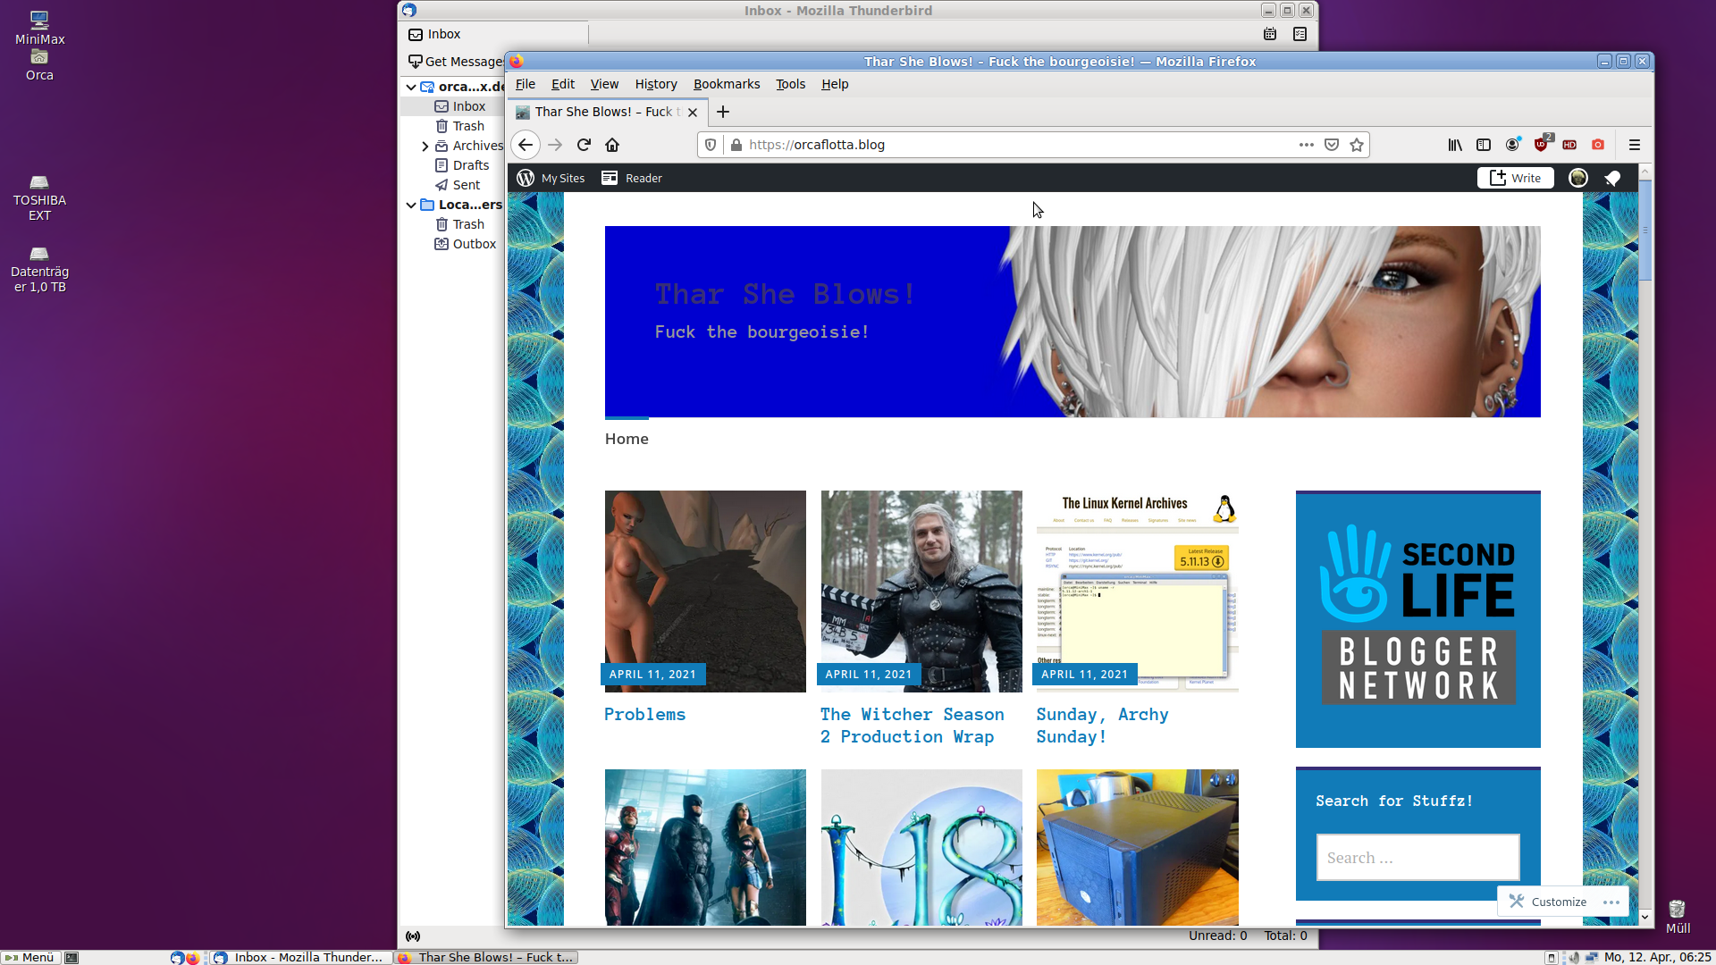Open the Witcher post thumbnail image
The image size is (1716, 965).
921,591
